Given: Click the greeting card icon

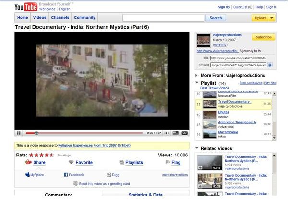Looking at the screenshot, I should pos(75,183).
